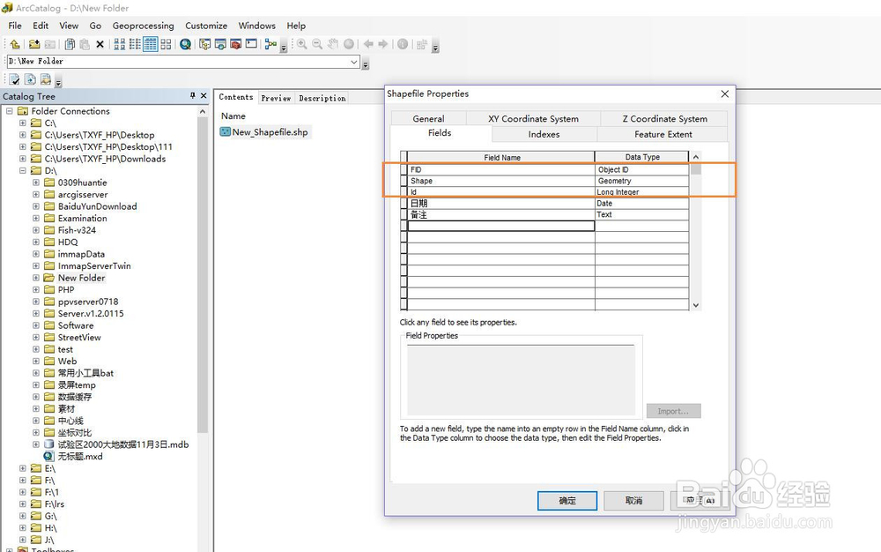Expand the StreetView folder
Viewport: 881px width, 552px height.
point(36,337)
